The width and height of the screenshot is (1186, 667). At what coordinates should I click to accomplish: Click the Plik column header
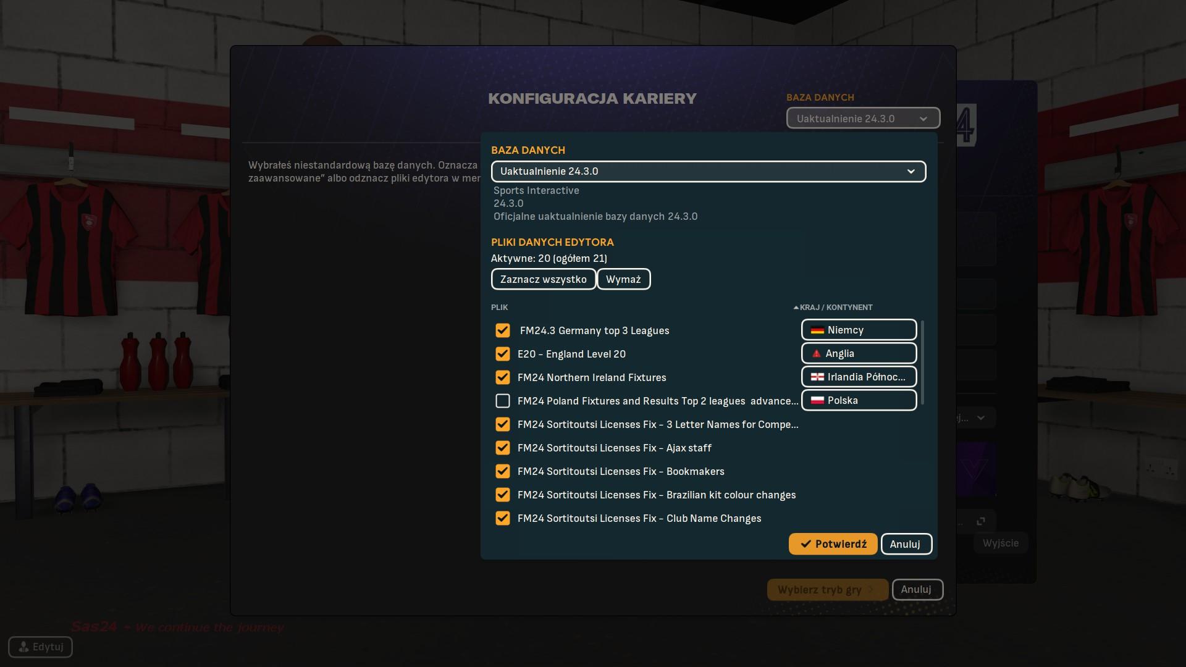(x=499, y=308)
